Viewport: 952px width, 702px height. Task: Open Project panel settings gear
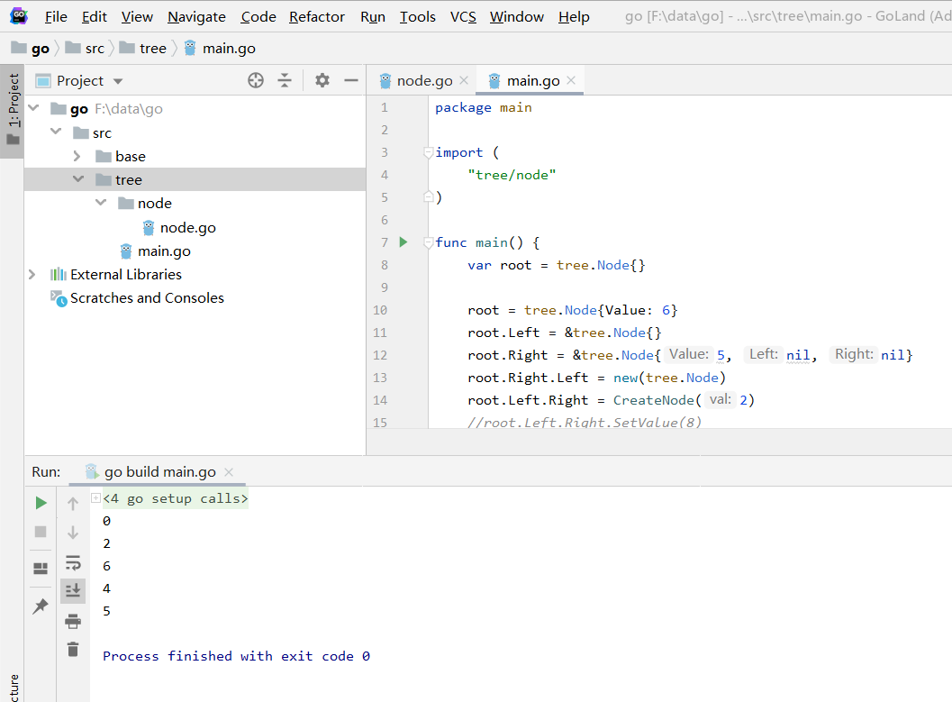click(322, 80)
